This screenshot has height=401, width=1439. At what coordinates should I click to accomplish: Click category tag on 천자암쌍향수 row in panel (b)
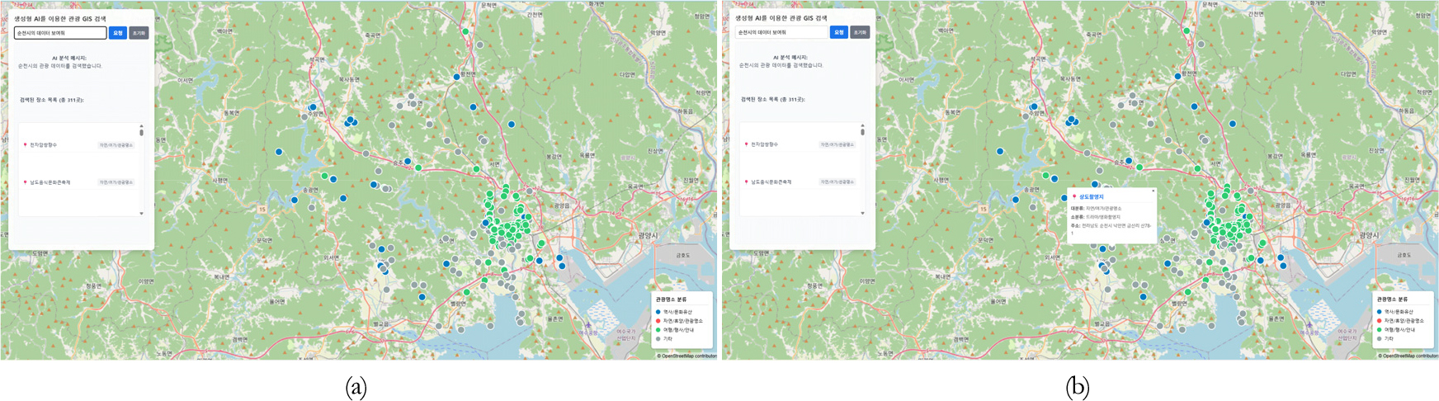[x=837, y=144]
